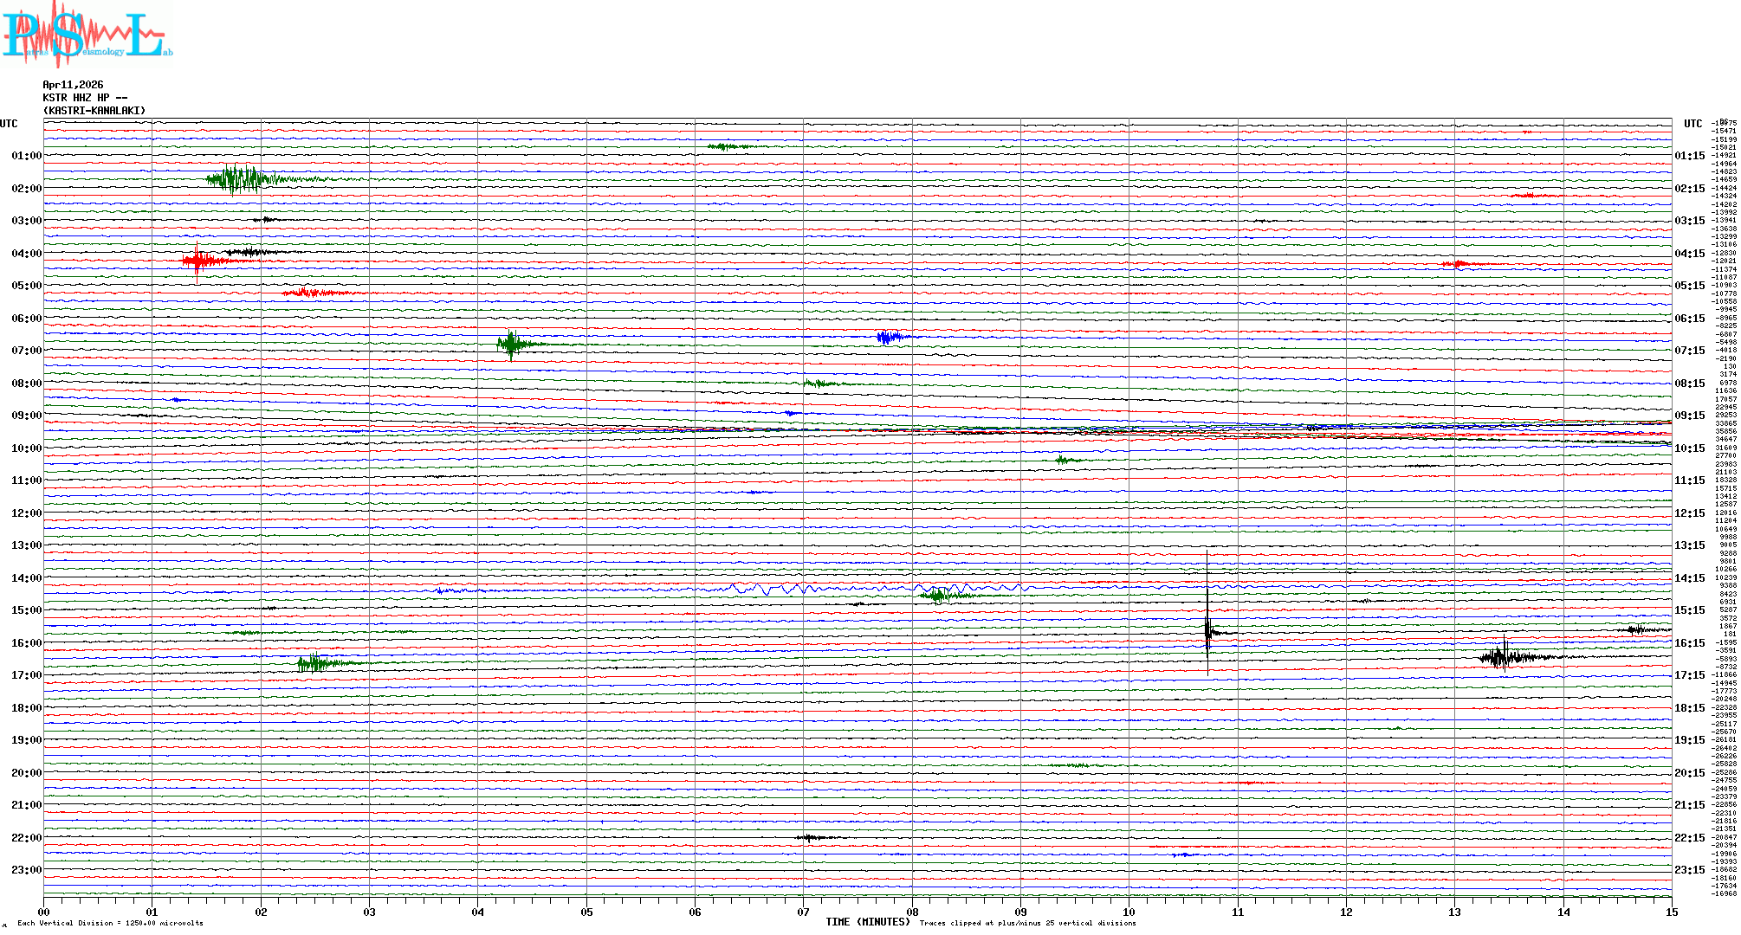The width and height of the screenshot is (1741, 935).
Task: Click the (KASTRI-KANALAKI) station name
Action: pyautogui.click(x=94, y=111)
